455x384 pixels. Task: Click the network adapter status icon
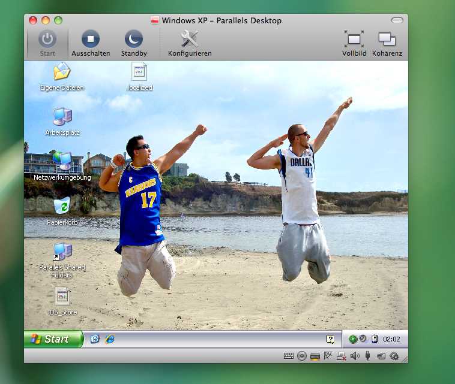(328, 356)
